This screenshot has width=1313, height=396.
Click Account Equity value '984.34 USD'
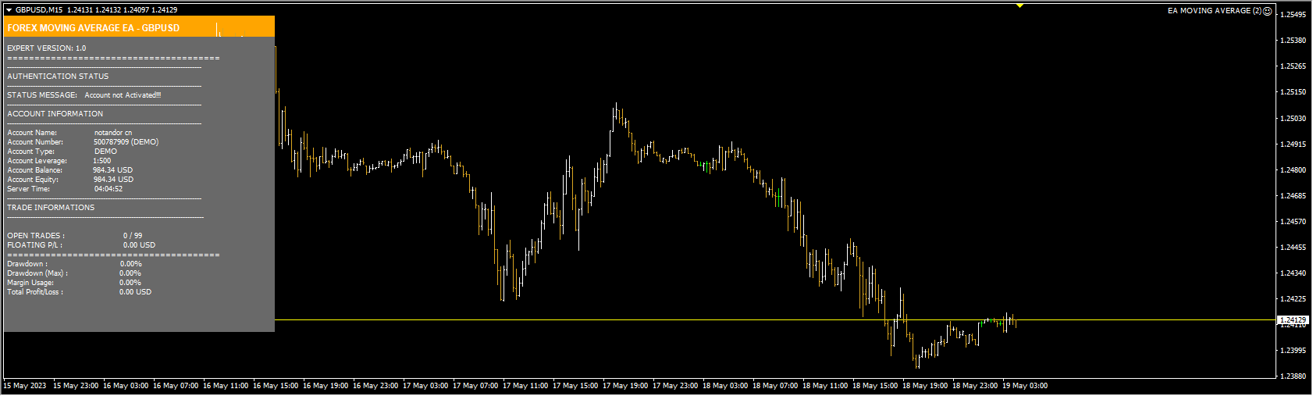113,180
